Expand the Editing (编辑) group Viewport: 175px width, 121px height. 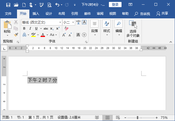(119, 28)
